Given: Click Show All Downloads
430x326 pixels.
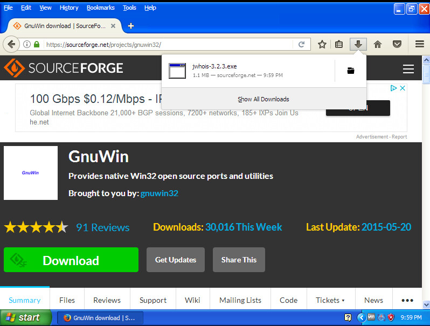Looking at the screenshot, I should click(x=263, y=99).
